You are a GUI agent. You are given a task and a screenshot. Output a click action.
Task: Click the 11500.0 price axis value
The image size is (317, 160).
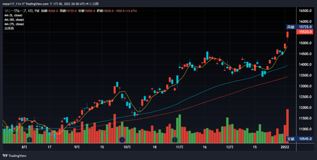tap(305, 118)
